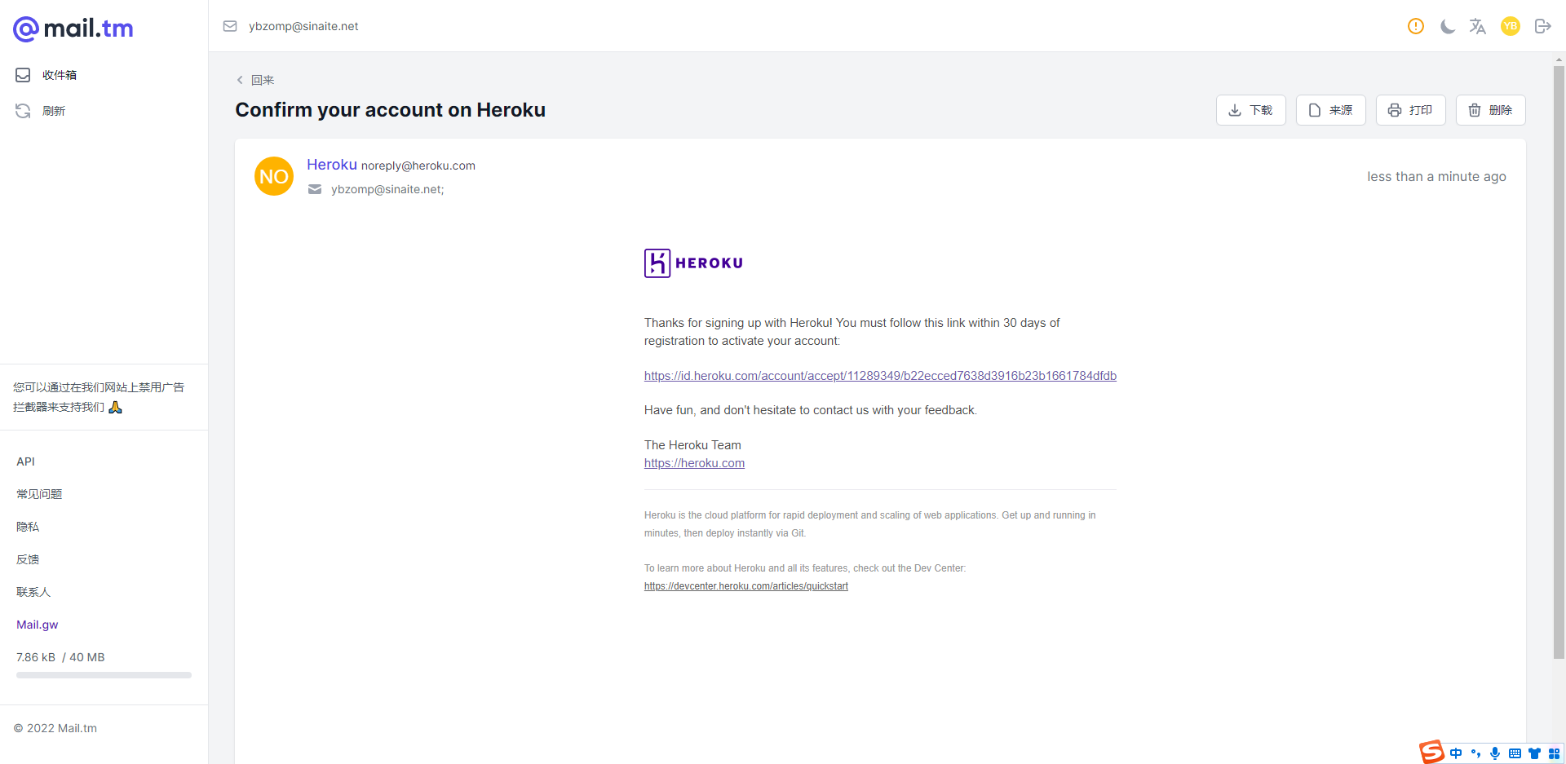This screenshot has height=764, width=1566.
Task: Click the 'Heroku is the cloud platform' footer text
Action: pos(870,524)
